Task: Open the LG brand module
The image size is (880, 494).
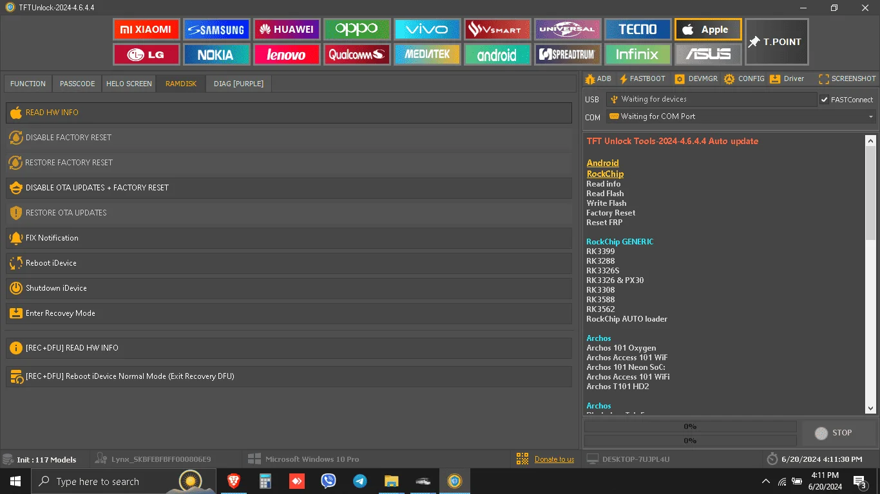Action: (x=146, y=55)
